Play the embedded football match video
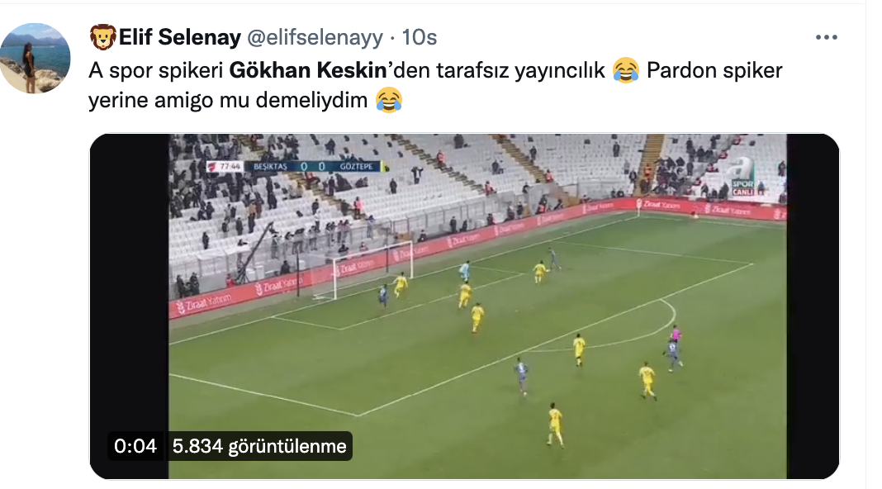Screen dimensions: 882x489 click(464, 306)
